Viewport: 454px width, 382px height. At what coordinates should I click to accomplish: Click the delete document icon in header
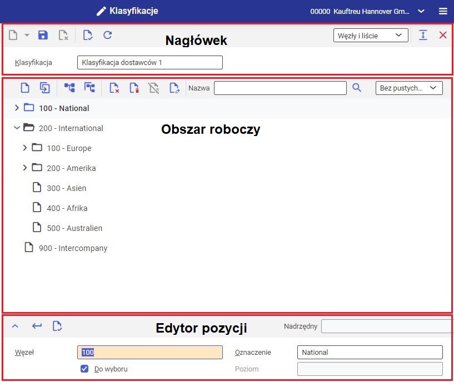click(63, 36)
